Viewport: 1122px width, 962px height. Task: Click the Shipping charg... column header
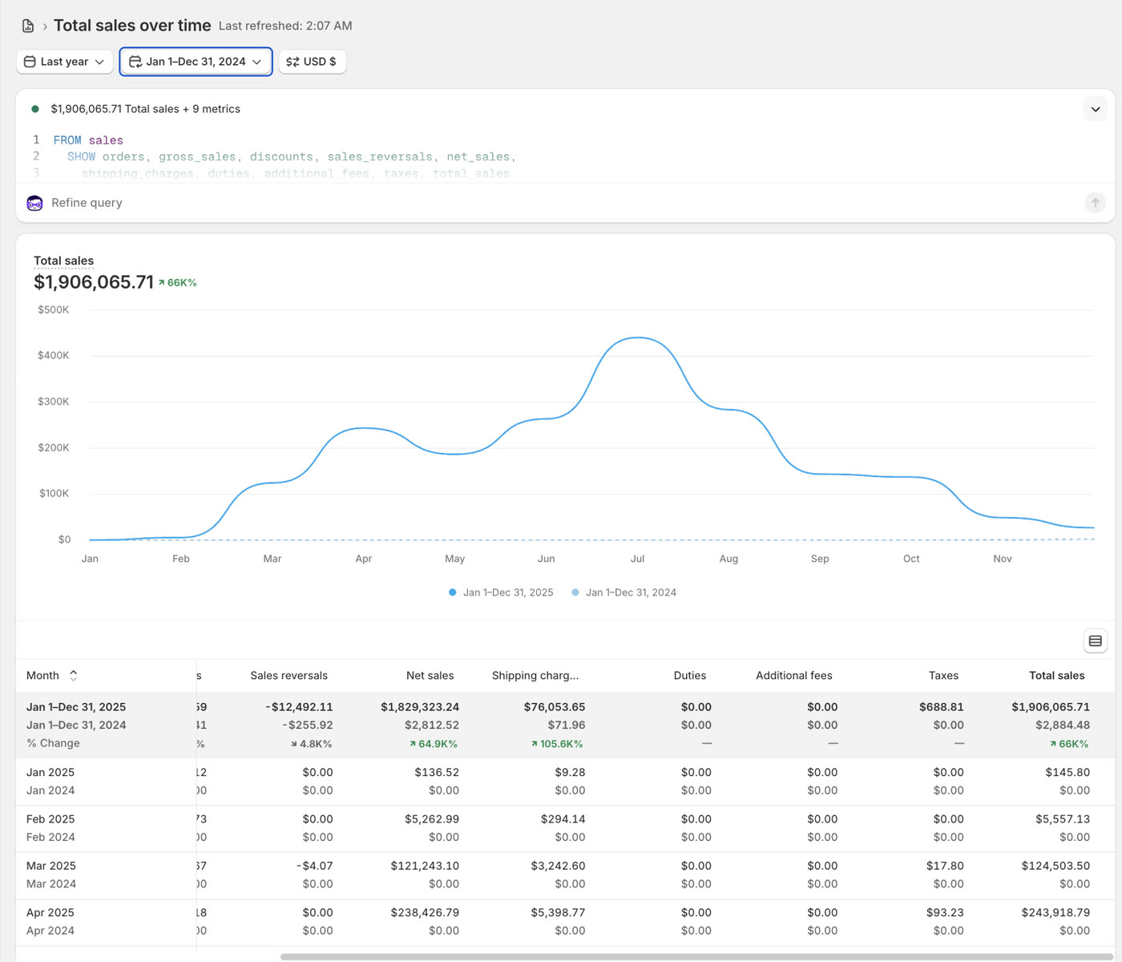tap(535, 676)
